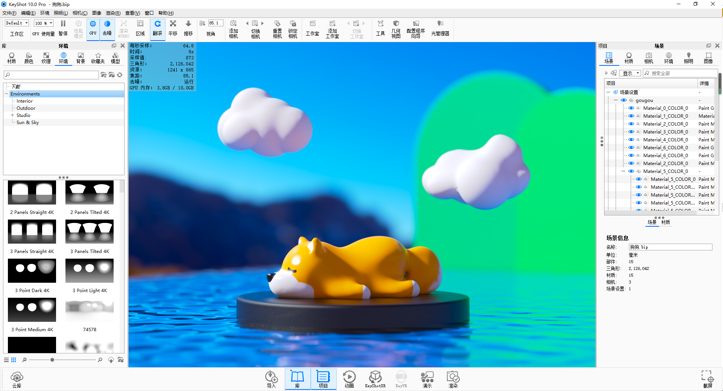Enable GPU rendering mode
This screenshot has height=391, width=723.
click(93, 29)
